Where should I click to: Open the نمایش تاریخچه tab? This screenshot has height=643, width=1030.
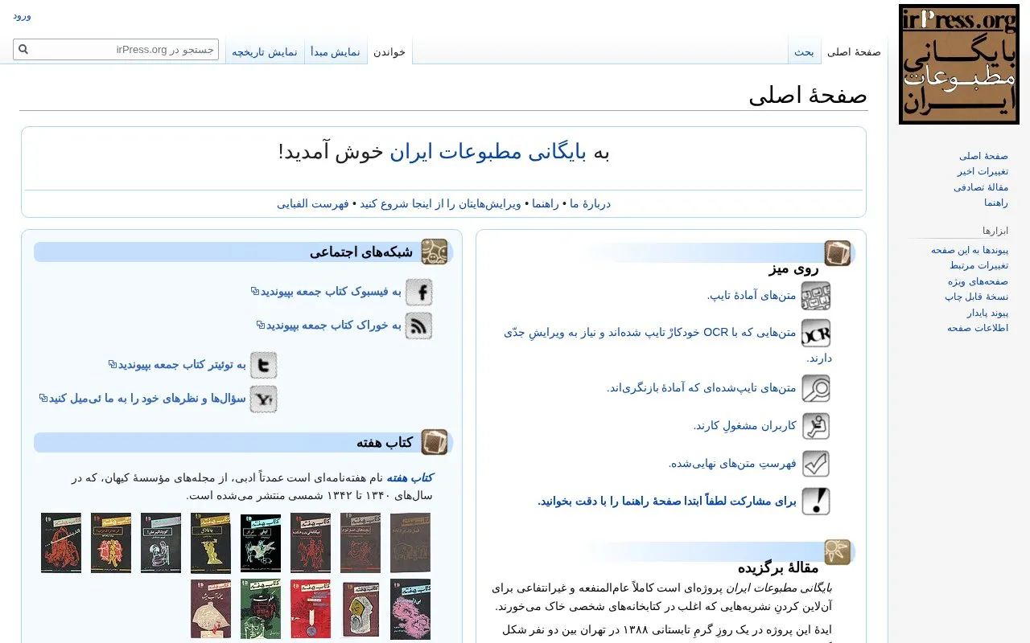tap(265, 51)
